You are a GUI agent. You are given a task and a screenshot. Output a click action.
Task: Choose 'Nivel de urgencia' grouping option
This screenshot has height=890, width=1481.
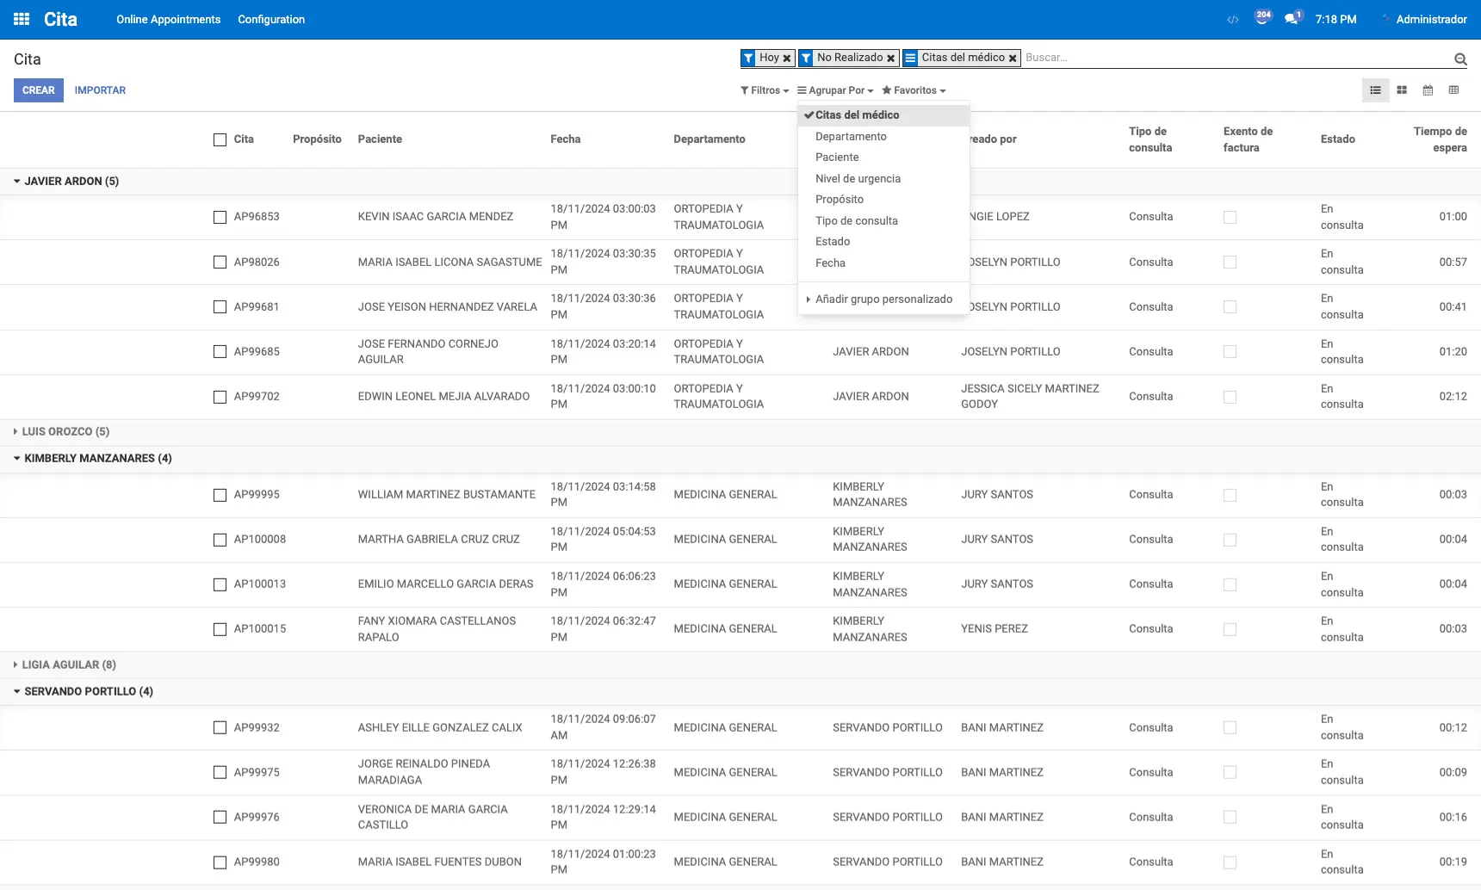(x=858, y=179)
